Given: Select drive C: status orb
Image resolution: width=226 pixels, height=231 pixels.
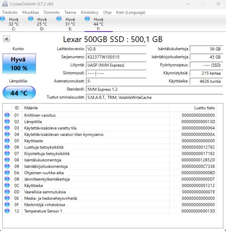Looking at the screenshot, I should pos(3,19).
